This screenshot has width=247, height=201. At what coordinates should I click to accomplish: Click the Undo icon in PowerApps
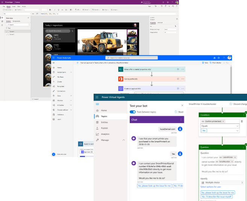162,6
